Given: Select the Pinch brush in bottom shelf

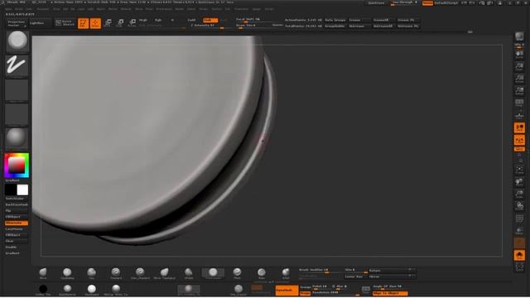Looking at the screenshot, I should point(238,274).
